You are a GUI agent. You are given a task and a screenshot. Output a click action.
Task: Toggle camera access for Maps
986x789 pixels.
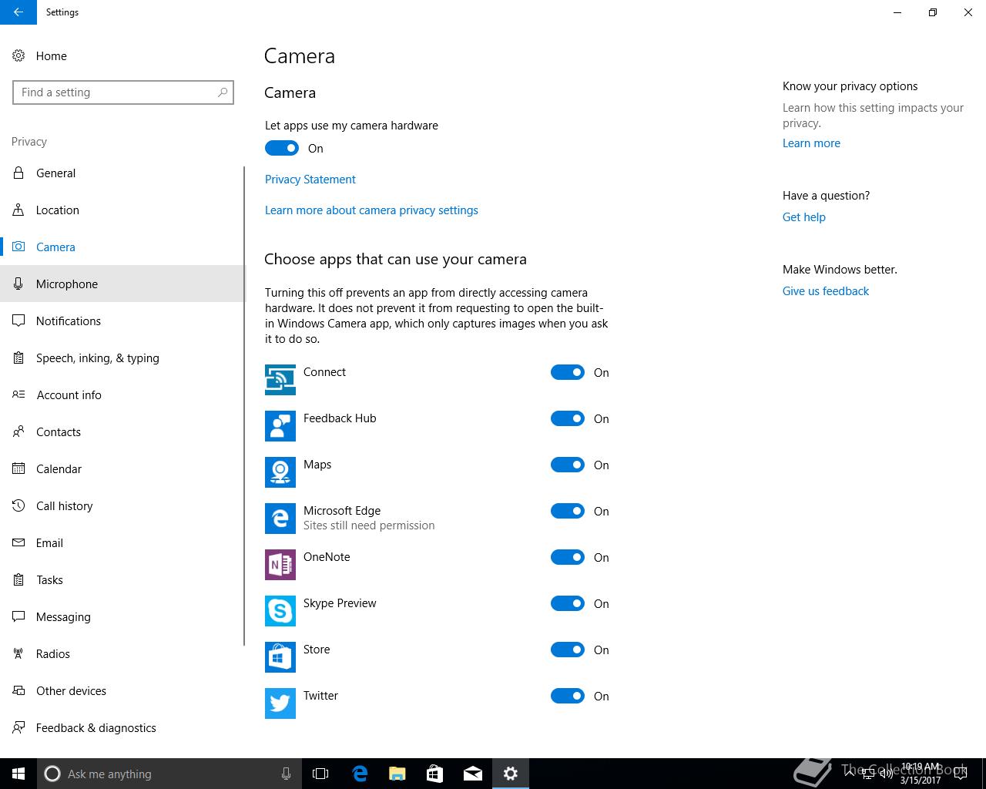point(568,465)
